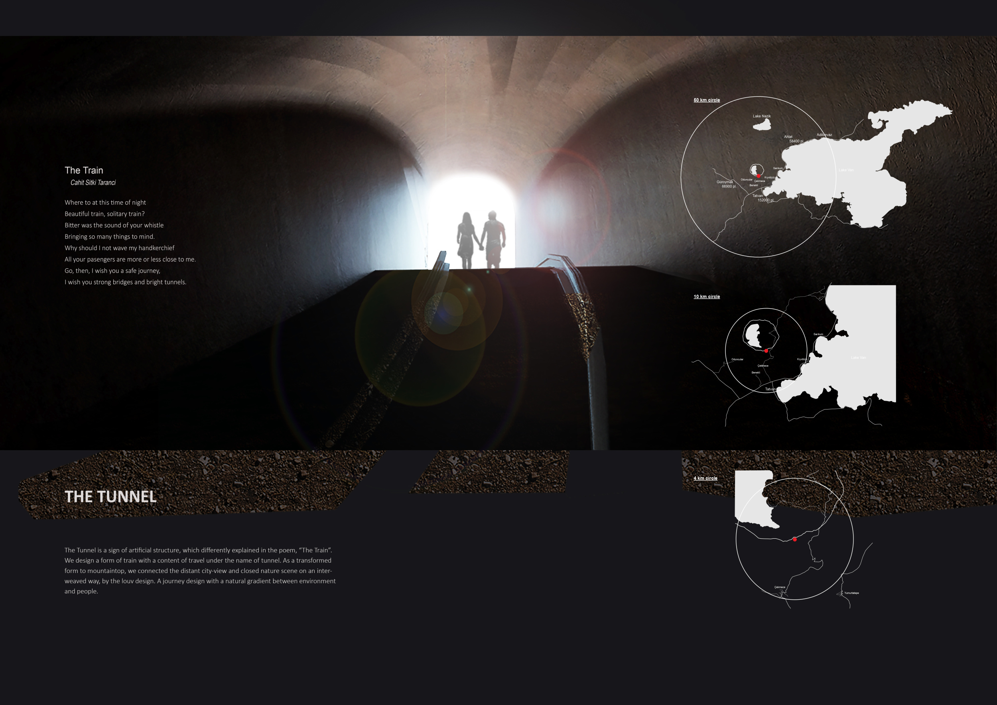997x705 pixels.
Task: Click The Train poem title
Action: 84,170
